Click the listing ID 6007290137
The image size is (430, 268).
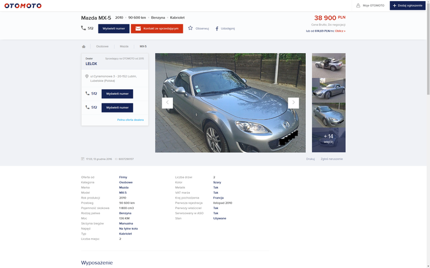126,159
